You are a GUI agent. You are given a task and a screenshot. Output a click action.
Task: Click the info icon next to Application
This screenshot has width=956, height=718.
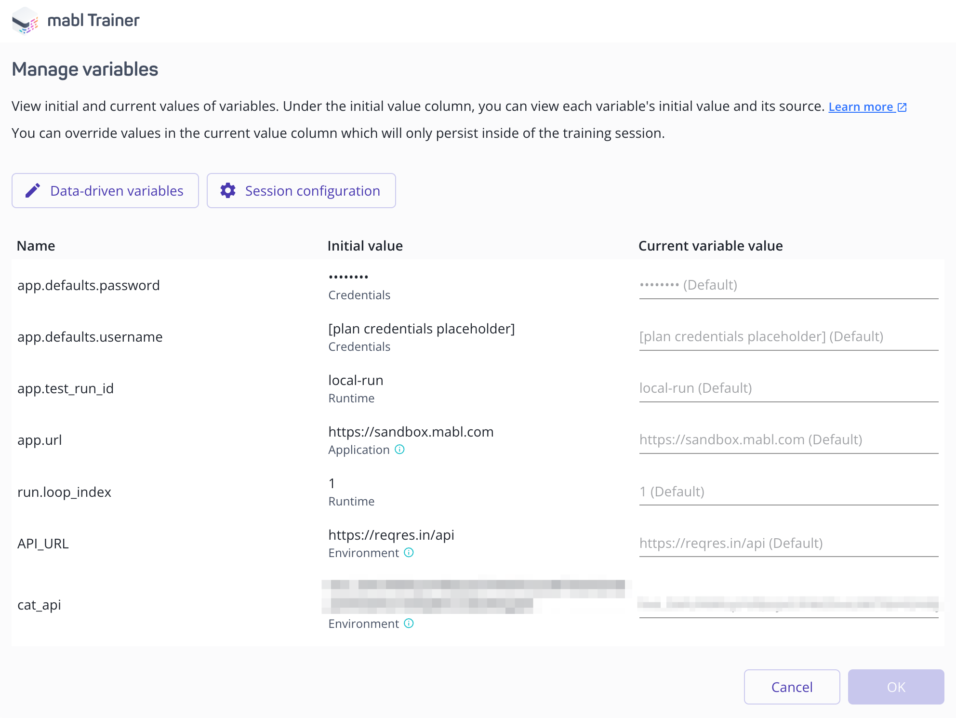pyautogui.click(x=399, y=450)
